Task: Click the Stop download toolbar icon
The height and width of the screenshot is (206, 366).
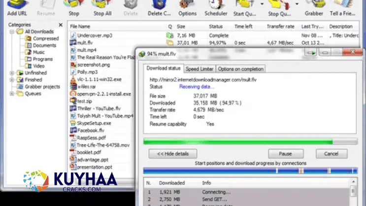Action: pyautogui.click(x=73, y=6)
